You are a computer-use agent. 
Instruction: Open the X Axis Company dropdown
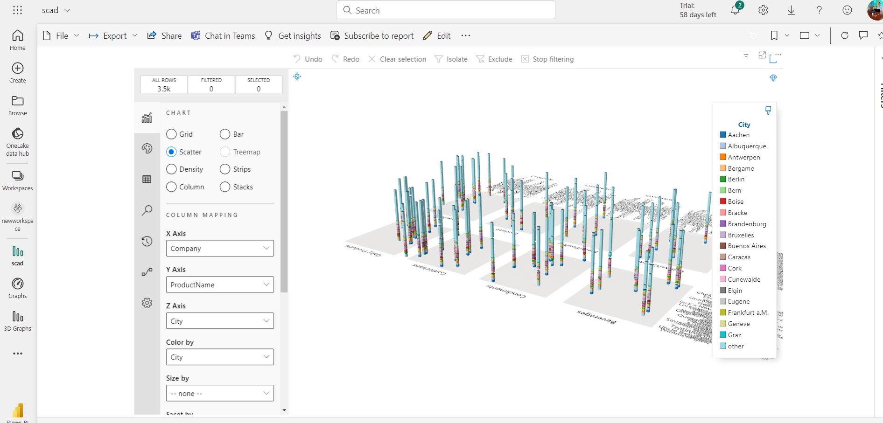click(x=219, y=248)
